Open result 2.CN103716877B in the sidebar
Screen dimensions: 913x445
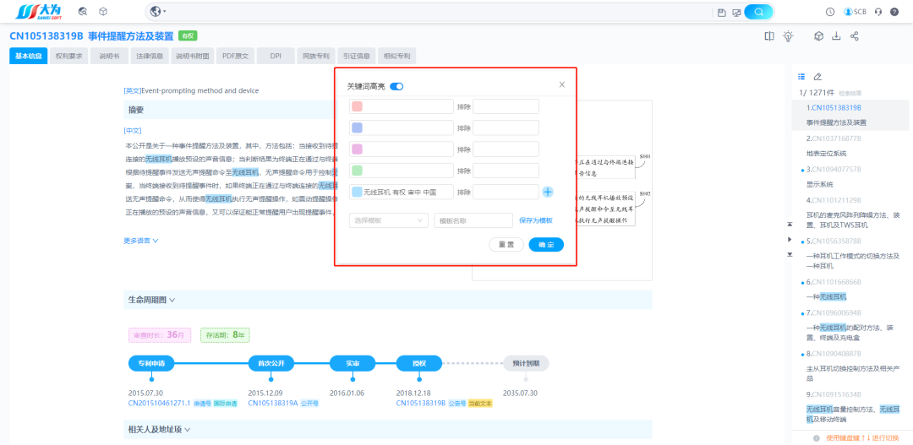pos(834,138)
